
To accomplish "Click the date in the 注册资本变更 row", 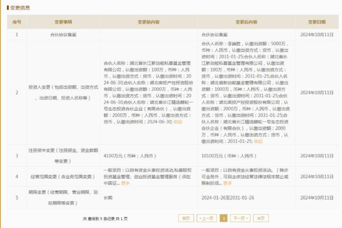I will click(317, 156).
